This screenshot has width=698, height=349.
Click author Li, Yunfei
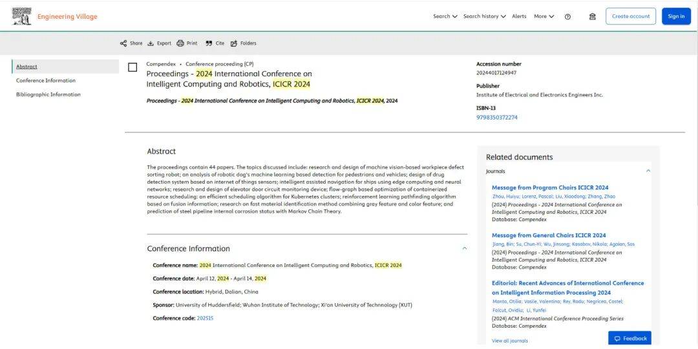pos(536,310)
